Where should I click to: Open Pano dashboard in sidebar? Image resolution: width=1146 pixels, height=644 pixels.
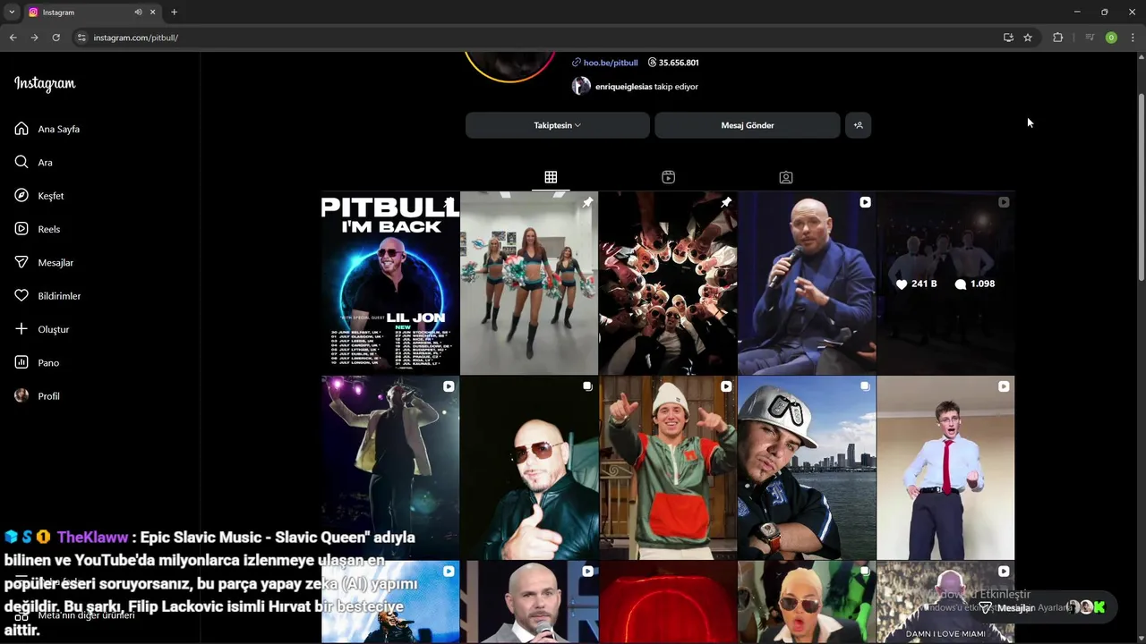pos(48,362)
